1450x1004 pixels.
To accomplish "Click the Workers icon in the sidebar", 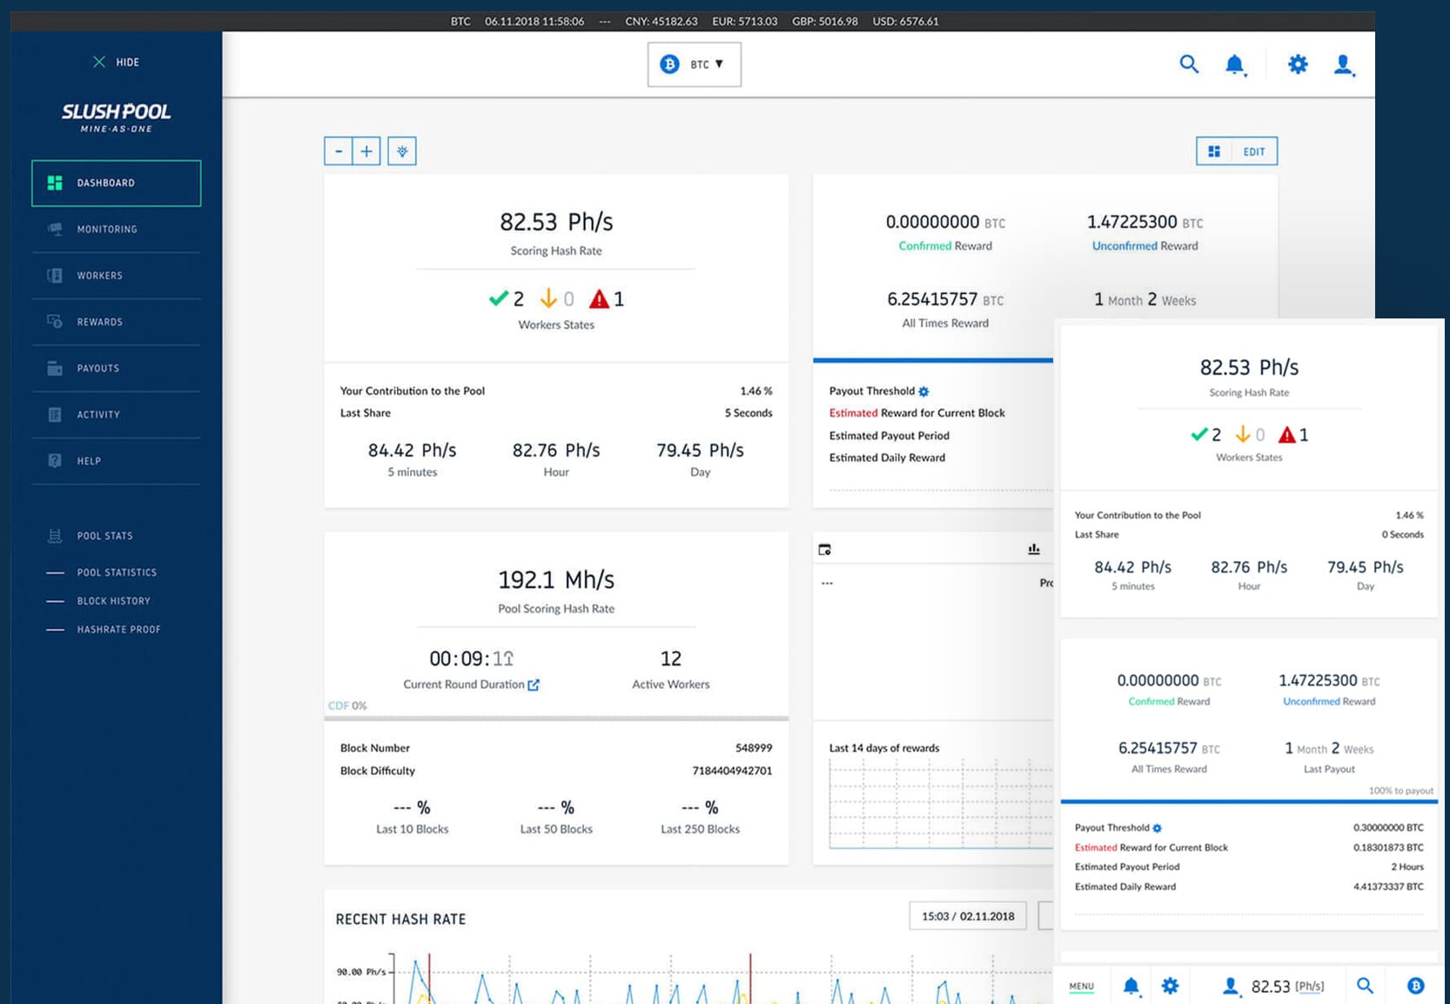I will (55, 275).
